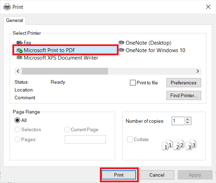This screenshot has width=216, height=183.
Task: Click the Number of copies input field
Action: tap(178, 121)
